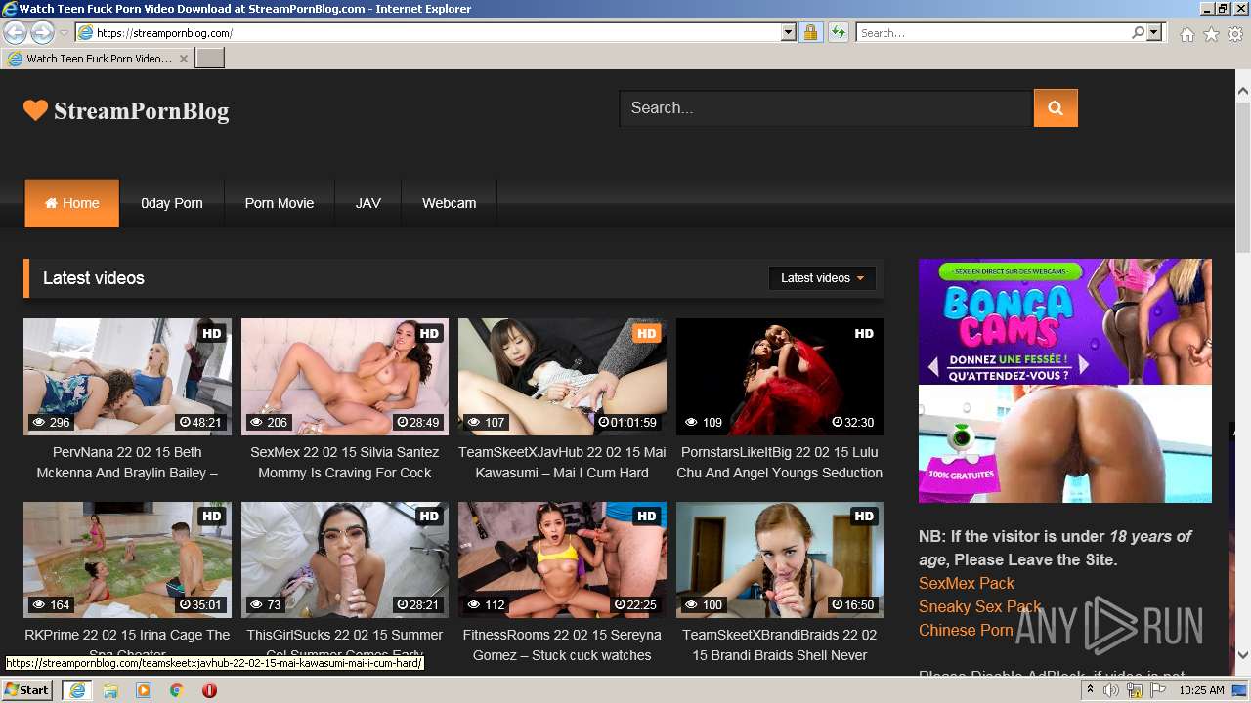The height and width of the screenshot is (703, 1251).
Task: Open the volume speaker tray icon
Action: pyautogui.click(x=1111, y=690)
